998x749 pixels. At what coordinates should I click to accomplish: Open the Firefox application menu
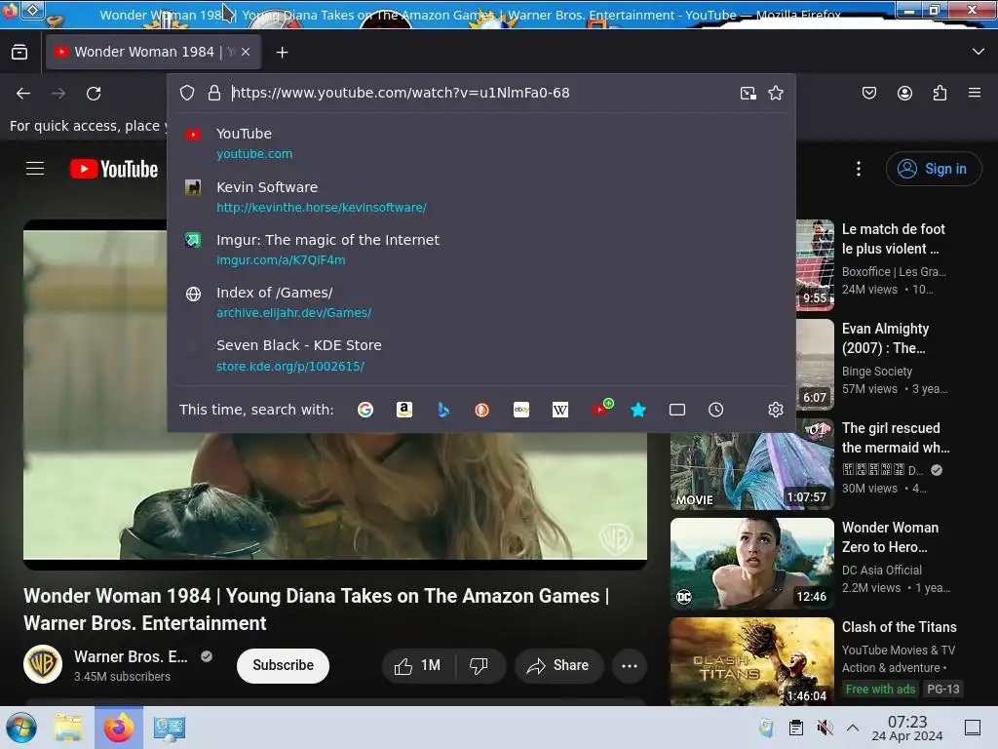tap(975, 93)
